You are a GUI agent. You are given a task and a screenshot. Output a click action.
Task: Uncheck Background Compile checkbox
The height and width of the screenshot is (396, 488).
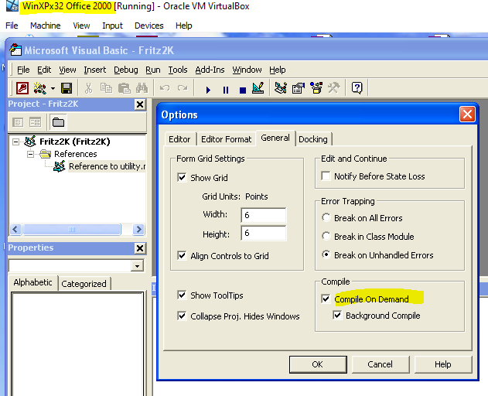coord(337,316)
